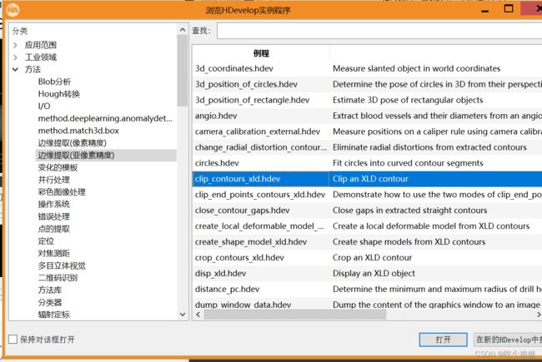Select 变化的模板 category

point(58,168)
